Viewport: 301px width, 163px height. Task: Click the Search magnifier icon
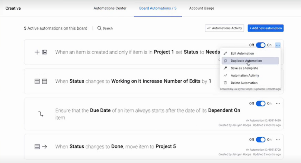[99, 28]
